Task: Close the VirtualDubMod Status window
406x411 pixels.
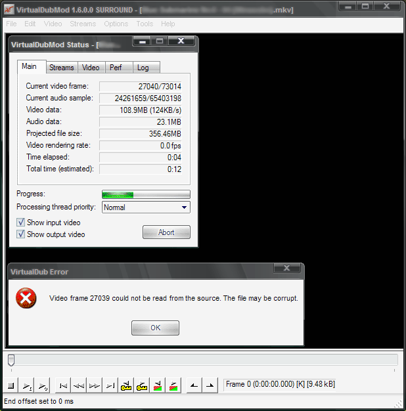Action: [x=181, y=41]
